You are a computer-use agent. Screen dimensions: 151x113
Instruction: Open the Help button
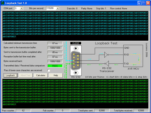coord(56,75)
